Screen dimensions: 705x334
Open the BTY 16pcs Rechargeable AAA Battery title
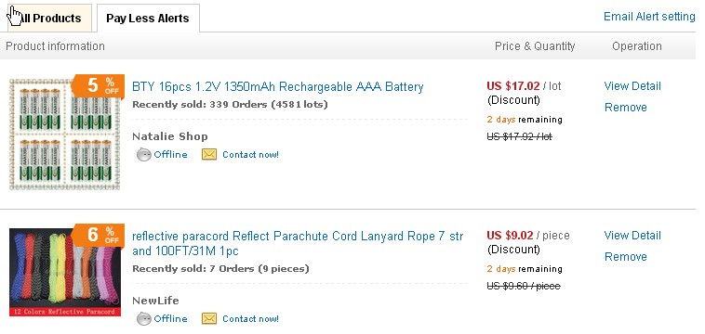pyautogui.click(x=278, y=86)
